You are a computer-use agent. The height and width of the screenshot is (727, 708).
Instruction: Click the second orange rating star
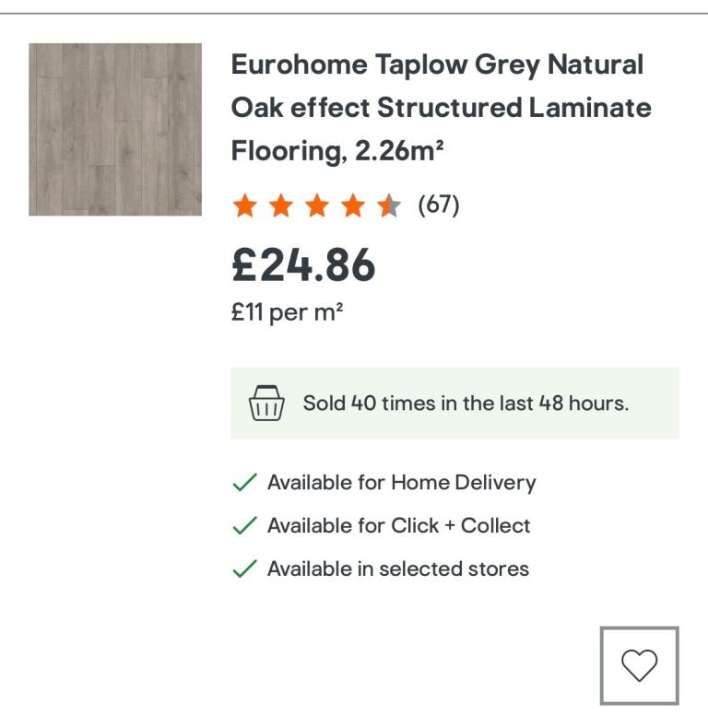click(x=280, y=205)
